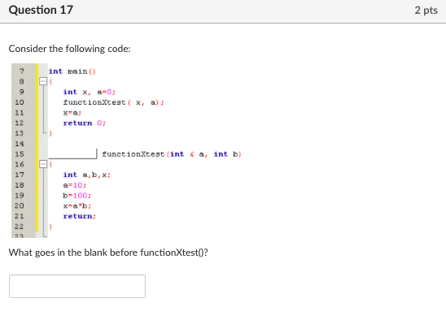The width and height of the screenshot is (446, 311).
Task: Click the code screenshot image
Action: coord(127,150)
